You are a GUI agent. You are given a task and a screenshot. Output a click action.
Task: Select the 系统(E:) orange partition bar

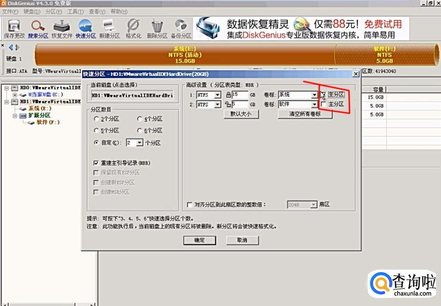(x=185, y=55)
